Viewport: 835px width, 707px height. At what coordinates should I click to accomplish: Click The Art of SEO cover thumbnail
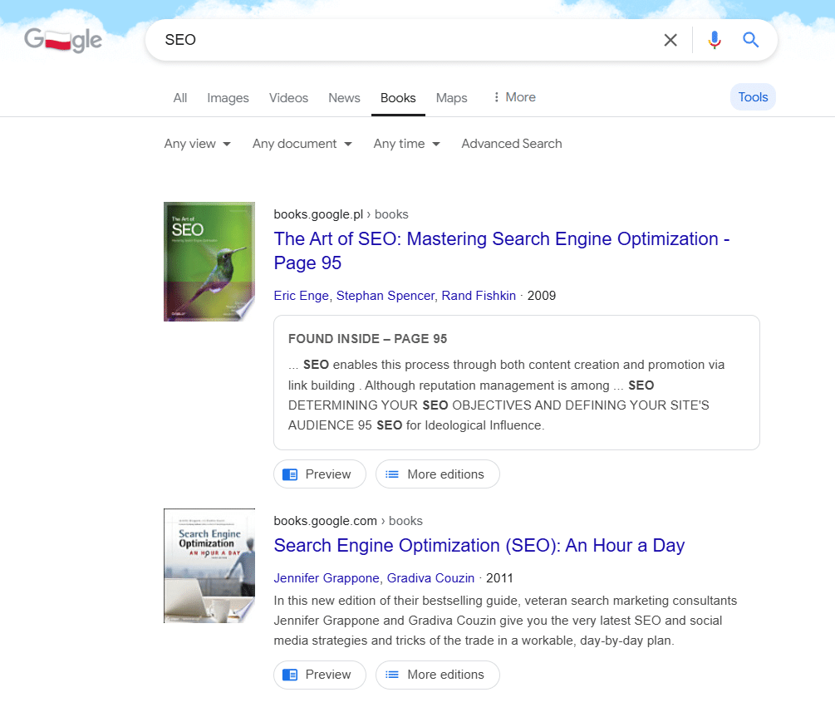209,262
